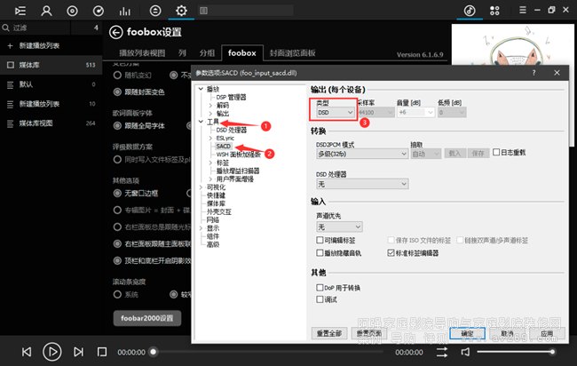Click the play button in playback bar
The height and width of the screenshot is (366, 577).
point(51,352)
